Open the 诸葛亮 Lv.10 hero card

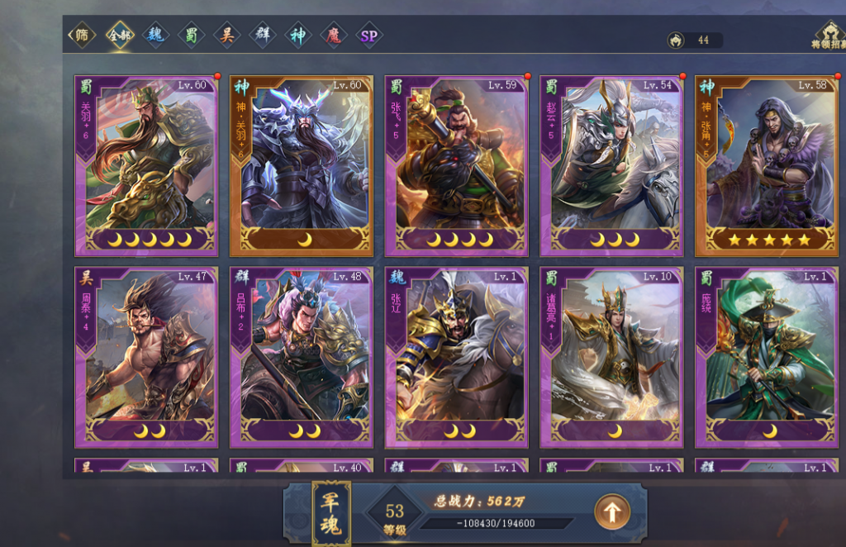(612, 357)
